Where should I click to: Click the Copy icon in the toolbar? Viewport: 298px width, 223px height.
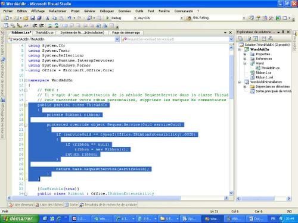point(54,18)
